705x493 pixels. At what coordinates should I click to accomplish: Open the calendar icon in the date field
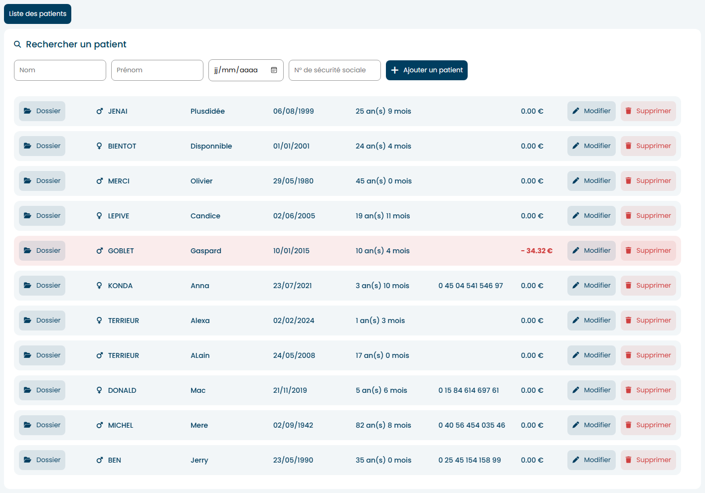[274, 70]
